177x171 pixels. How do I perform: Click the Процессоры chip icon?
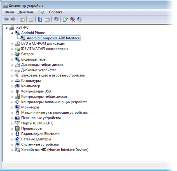(17, 128)
